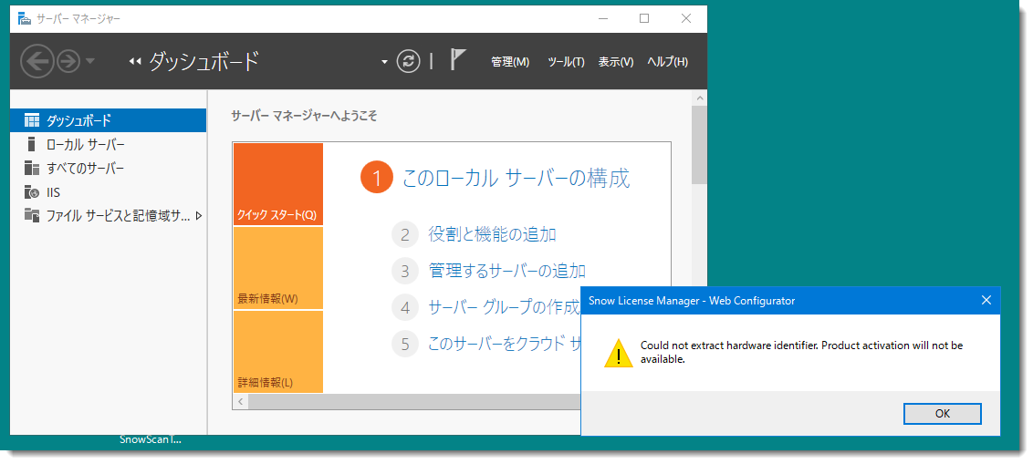The image size is (1033, 464).
Task: Open the 表示(V) menu
Action: coord(615,62)
